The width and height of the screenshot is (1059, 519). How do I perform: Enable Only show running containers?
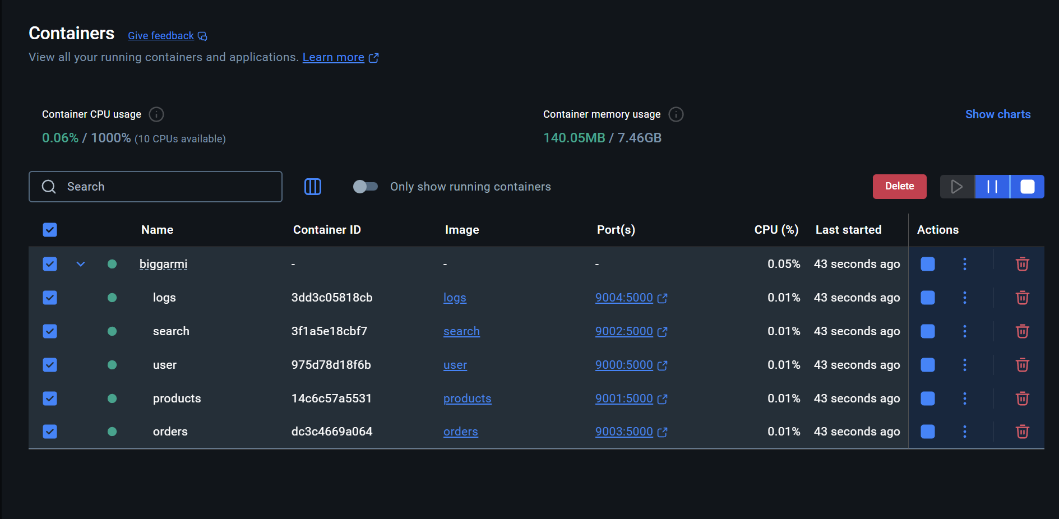pyautogui.click(x=365, y=187)
